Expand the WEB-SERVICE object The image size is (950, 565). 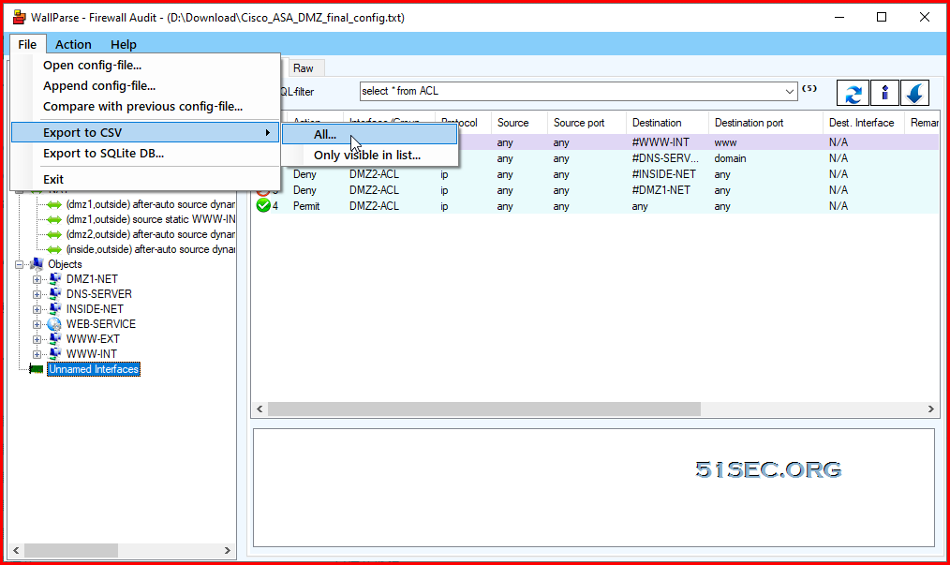(37, 324)
